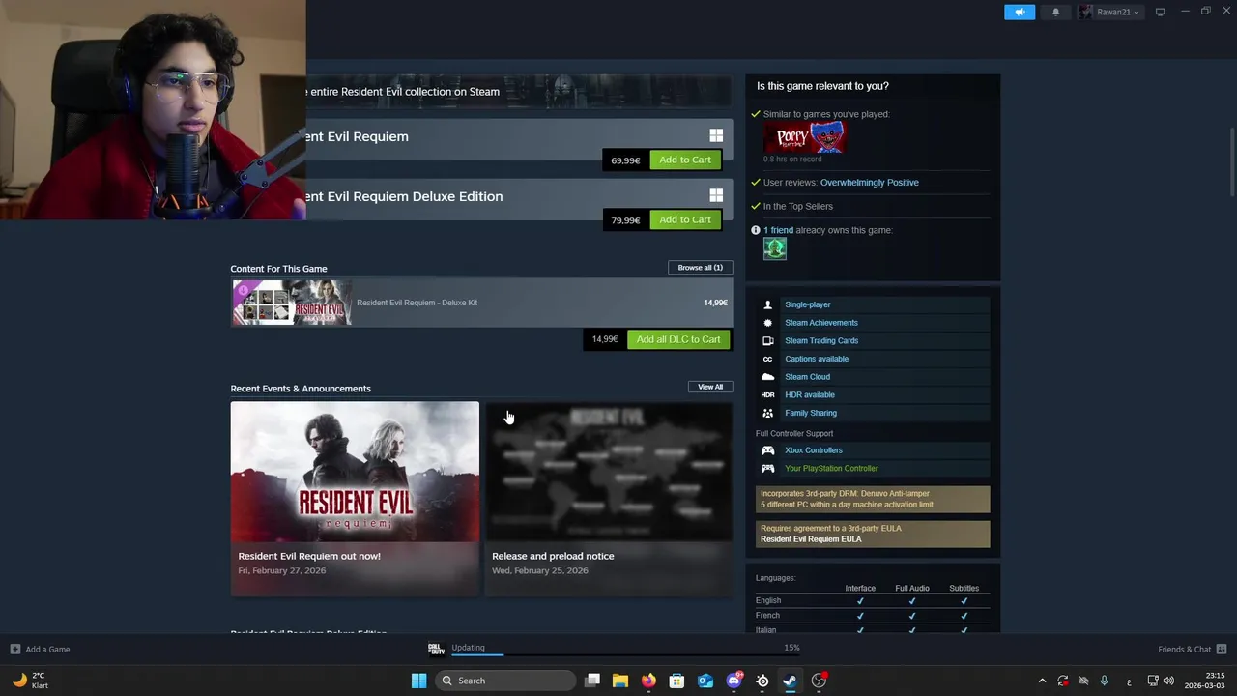Click the Steam Trading Cards icon
Screen dimensions: 1237x696
point(767,340)
